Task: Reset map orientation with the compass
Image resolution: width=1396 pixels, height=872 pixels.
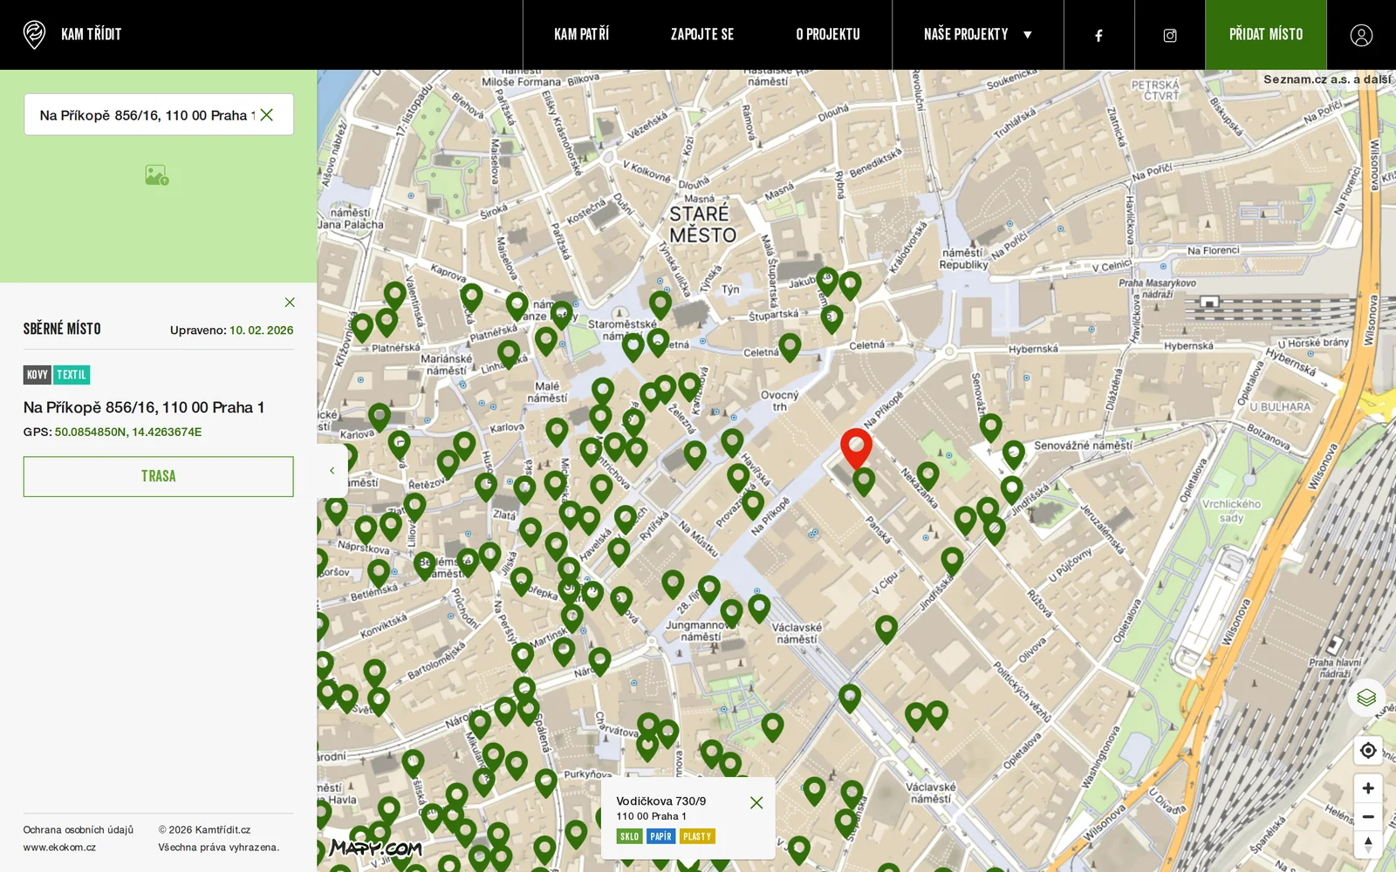Action: pos(1368,845)
